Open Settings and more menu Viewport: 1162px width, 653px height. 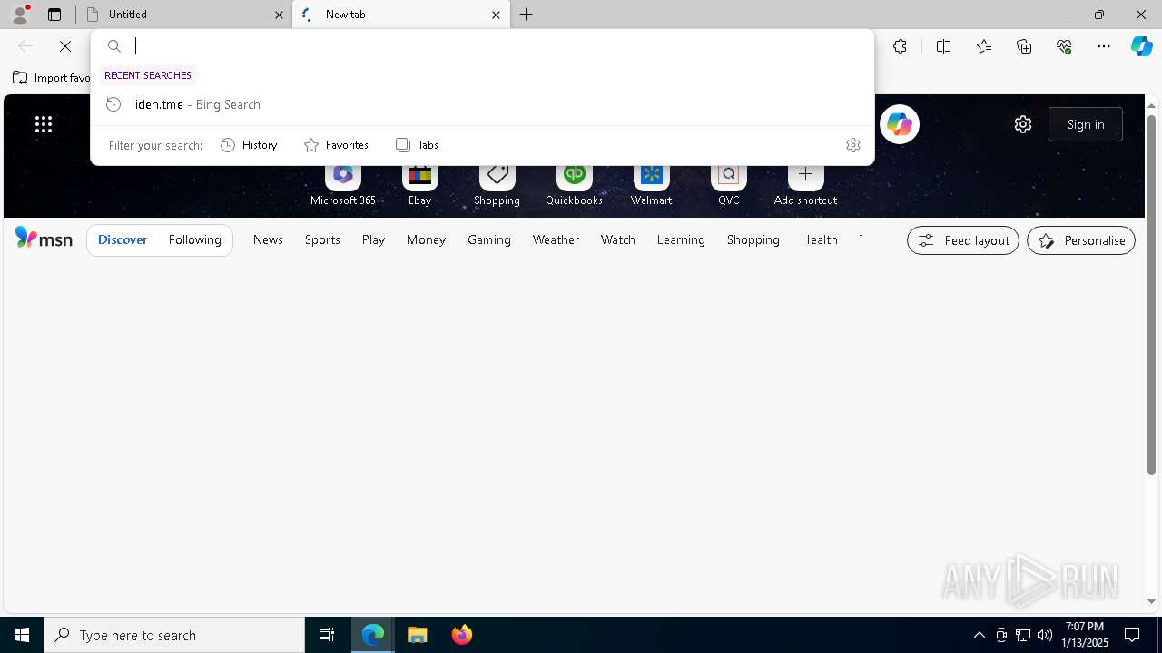coord(1104,46)
